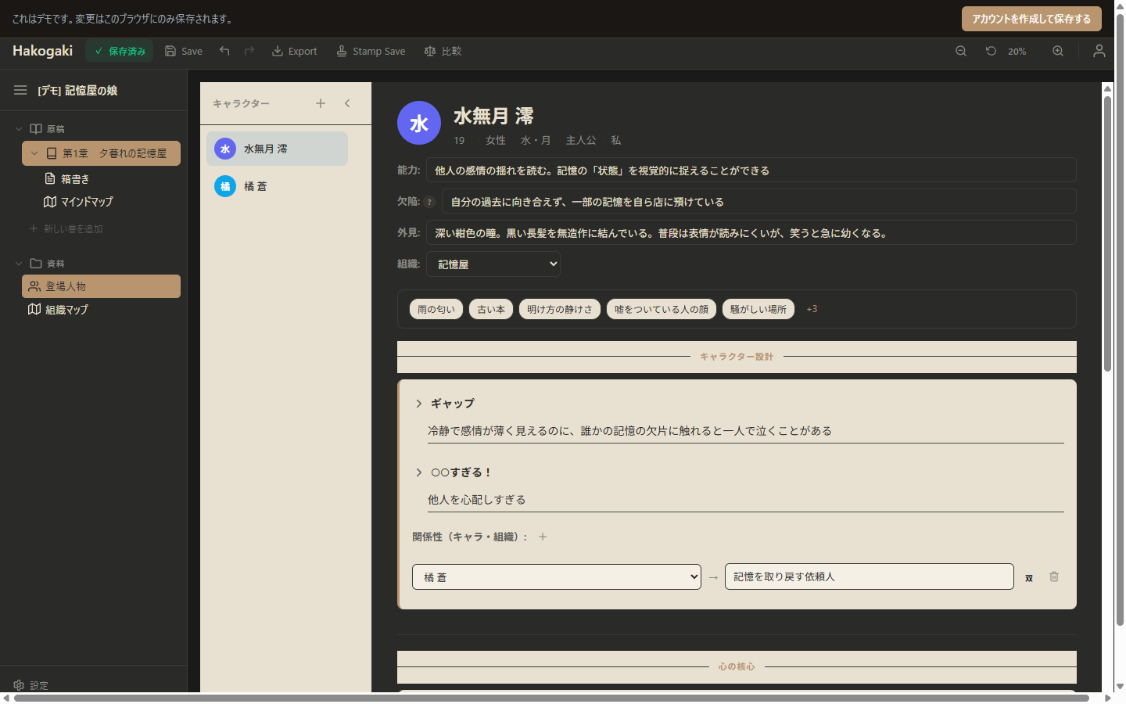1126x704 pixels.
Task: Click the 記憶を取り戻す依頼人 input field
Action: click(x=870, y=576)
